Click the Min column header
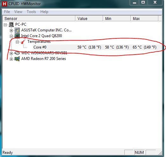The image size is (166, 157). [117, 19]
